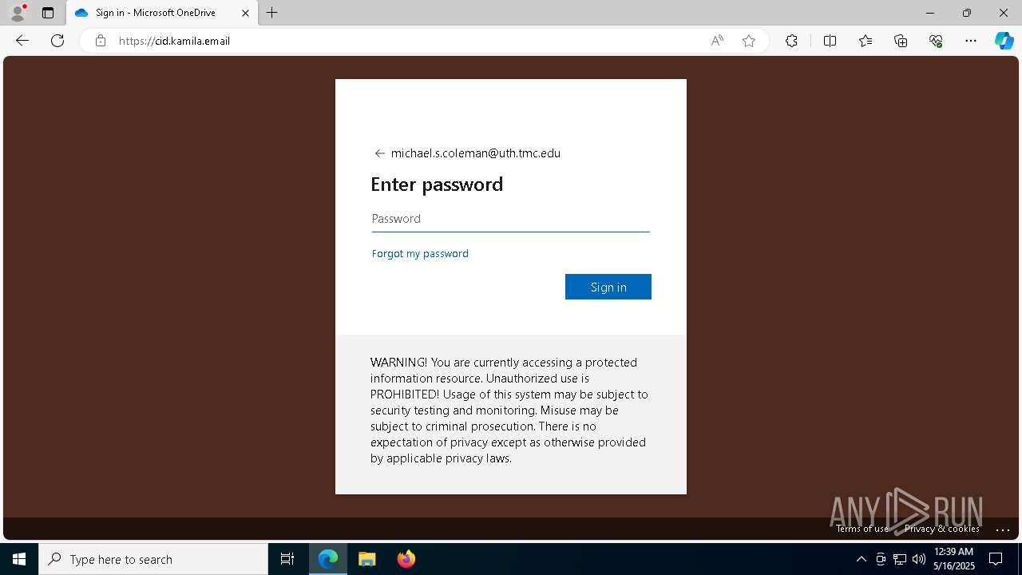This screenshot has width=1022, height=575.
Task: Toggle Split screen icon
Action: click(830, 41)
